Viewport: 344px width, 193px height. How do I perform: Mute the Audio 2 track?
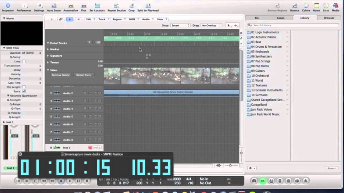click(x=95, y=93)
